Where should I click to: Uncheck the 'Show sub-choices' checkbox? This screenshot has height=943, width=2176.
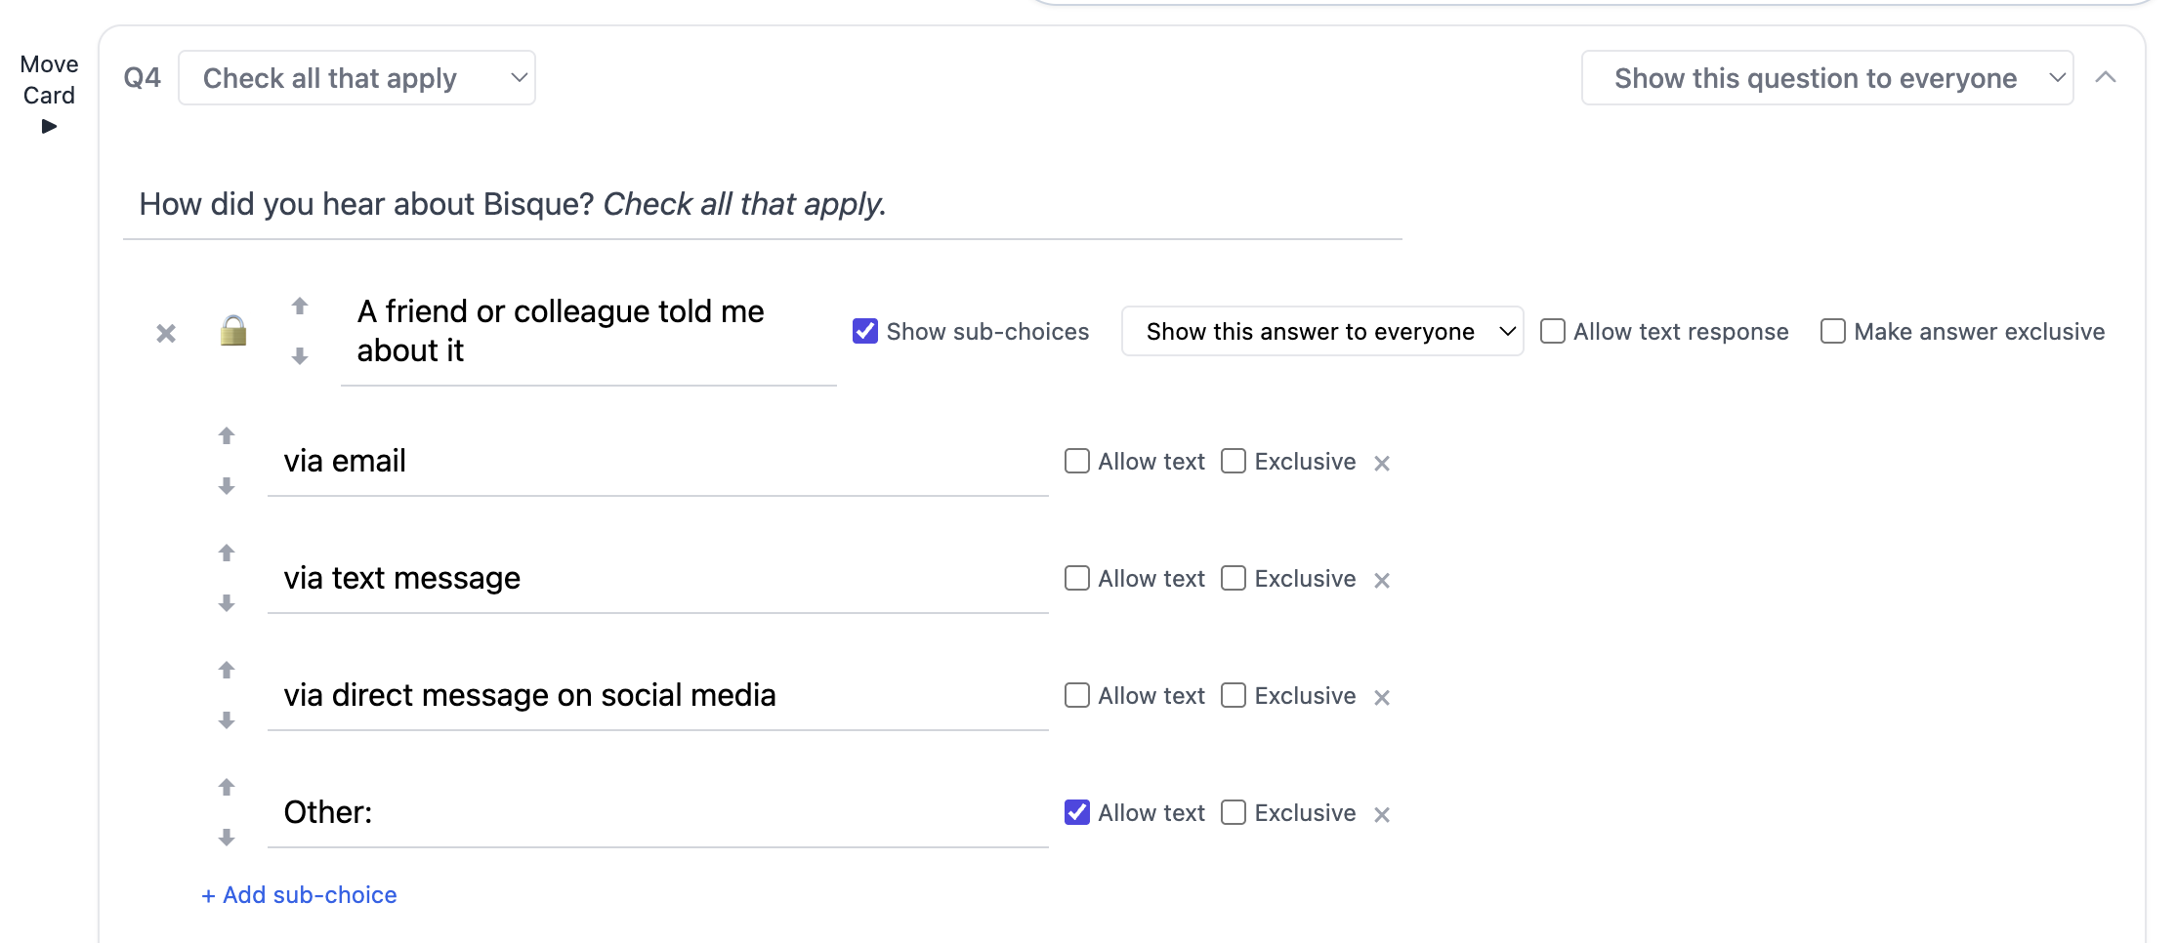tap(865, 332)
